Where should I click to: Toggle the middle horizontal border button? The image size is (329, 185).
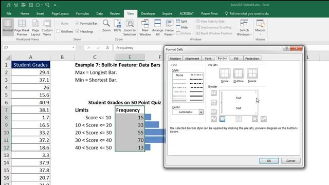click(214, 102)
